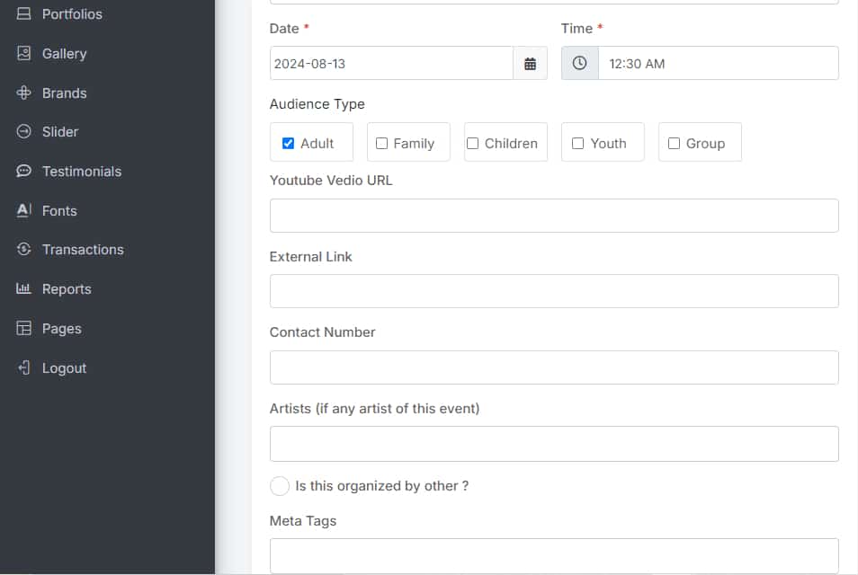Image resolution: width=858 pixels, height=575 pixels.
Task: Tick the Children audience checkbox
Action: [472, 143]
